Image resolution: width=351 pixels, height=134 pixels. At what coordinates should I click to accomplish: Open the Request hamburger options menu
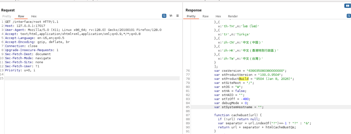tap(178, 16)
